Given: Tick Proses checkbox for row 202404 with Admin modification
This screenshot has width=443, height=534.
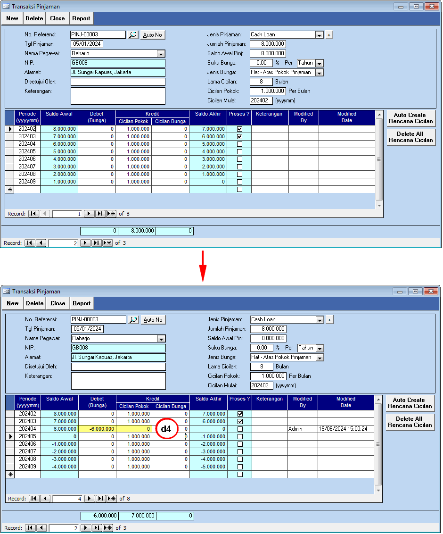Looking at the screenshot, I should pyautogui.click(x=240, y=429).
